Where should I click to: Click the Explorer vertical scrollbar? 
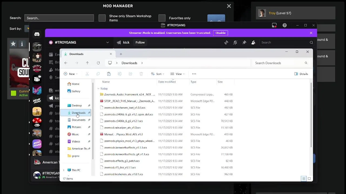click(311, 115)
